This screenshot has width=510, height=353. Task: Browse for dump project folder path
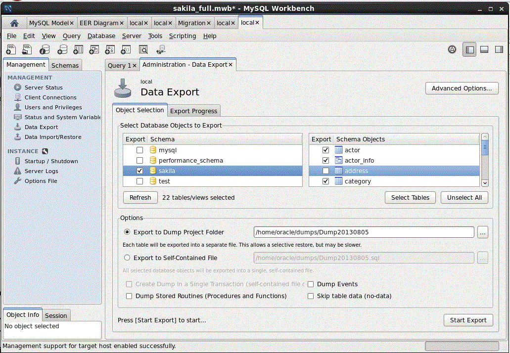pyautogui.click(x=482, y=232)
